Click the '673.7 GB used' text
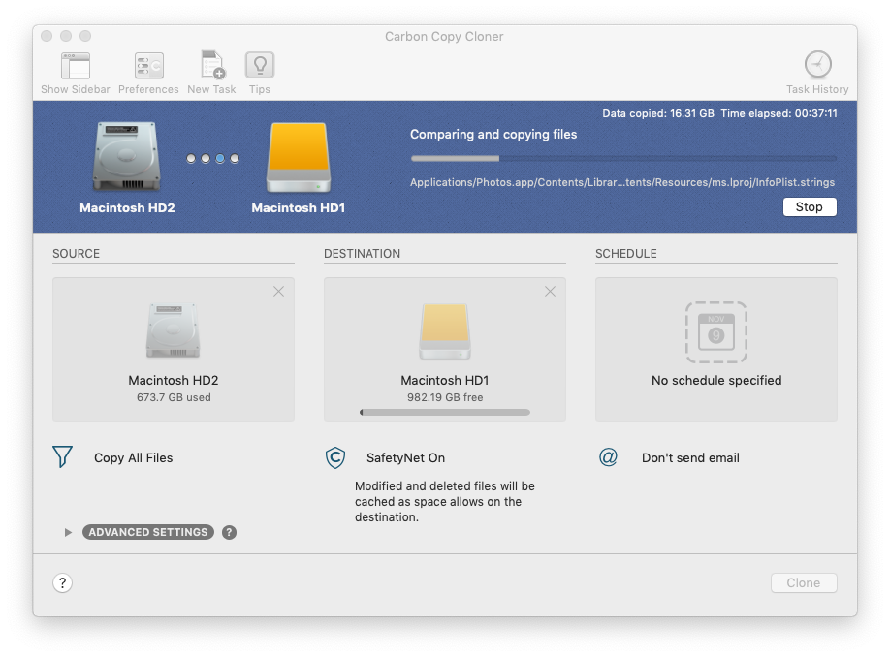 (x=174, y=397)
